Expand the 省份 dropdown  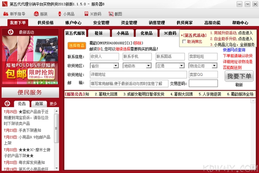point(116,66)
